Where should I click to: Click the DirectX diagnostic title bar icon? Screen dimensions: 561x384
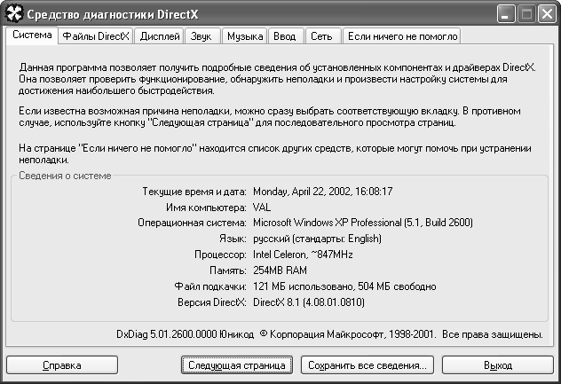[x=14, y=14]
